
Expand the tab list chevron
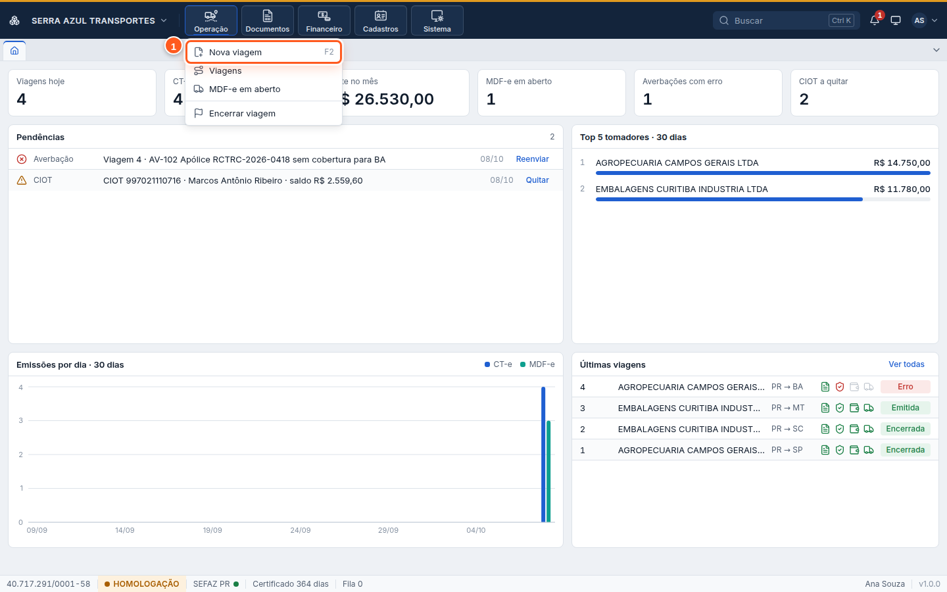(x=936, y=50)
